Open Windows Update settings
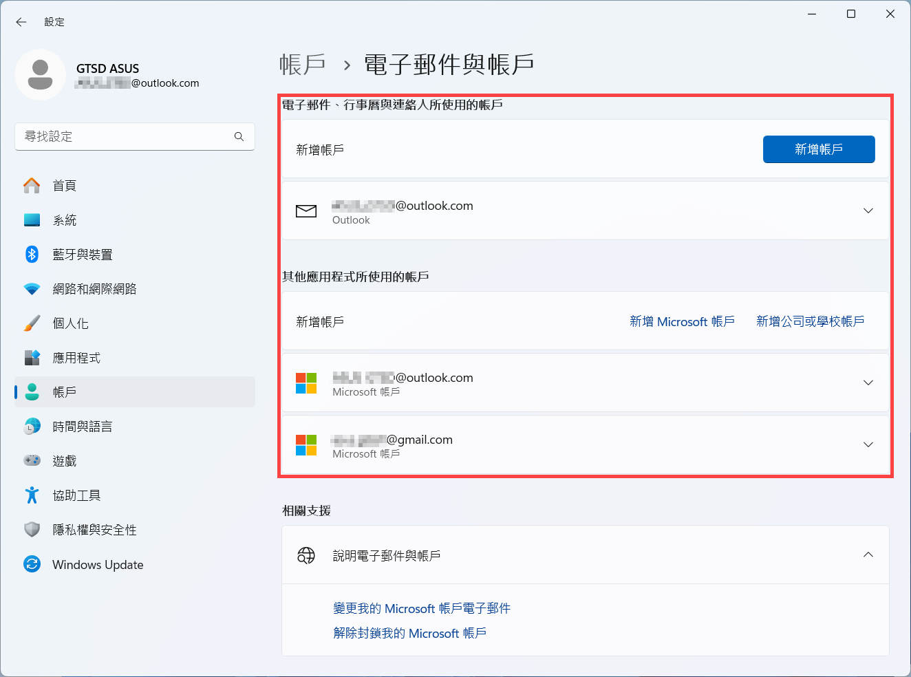Viewport: 911px width, 677px height. (135, 564)
